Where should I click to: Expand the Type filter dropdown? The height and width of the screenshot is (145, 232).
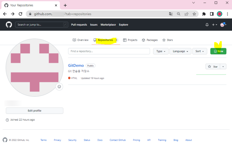pyautogui.click(x=161, y=51)
